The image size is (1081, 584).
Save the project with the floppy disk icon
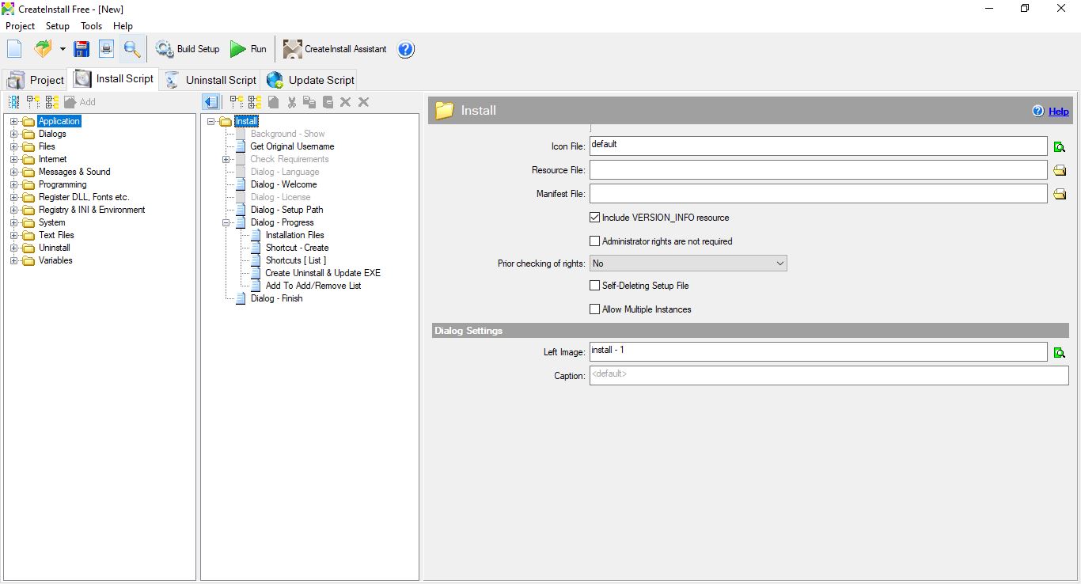[82, 49]
